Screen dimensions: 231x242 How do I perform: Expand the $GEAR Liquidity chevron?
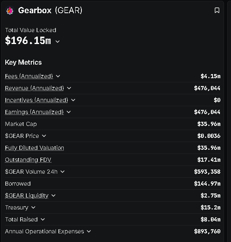pos(53,195)
